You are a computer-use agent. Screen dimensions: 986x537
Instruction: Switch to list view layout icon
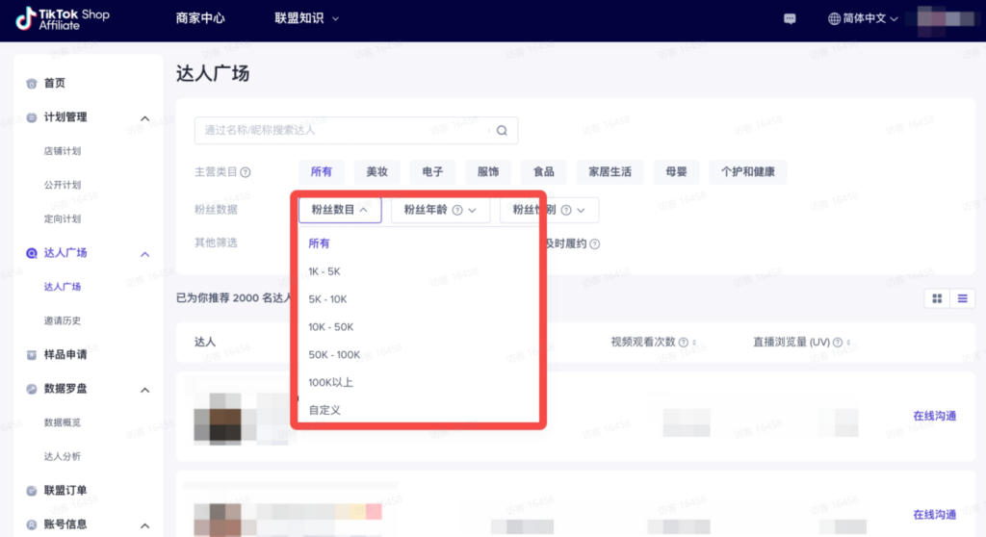click(x=963, y=298)
